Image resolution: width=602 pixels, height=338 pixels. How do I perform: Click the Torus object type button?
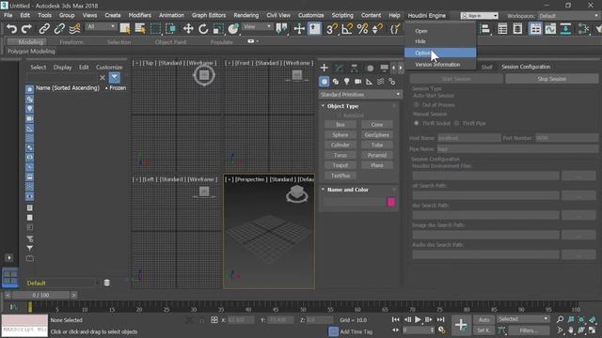click(341, 155)
